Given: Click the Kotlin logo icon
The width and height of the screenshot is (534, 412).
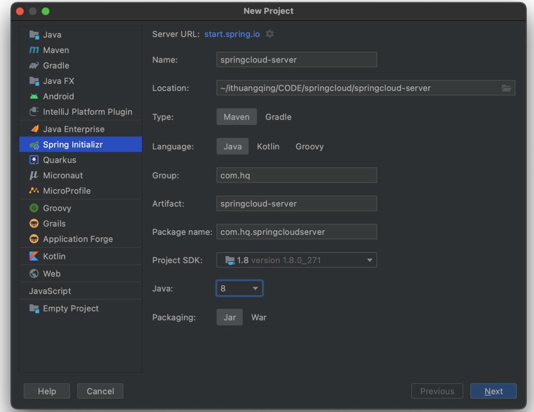Looking at the screenshot, I should pyautogui.click(x=34, y=256).
